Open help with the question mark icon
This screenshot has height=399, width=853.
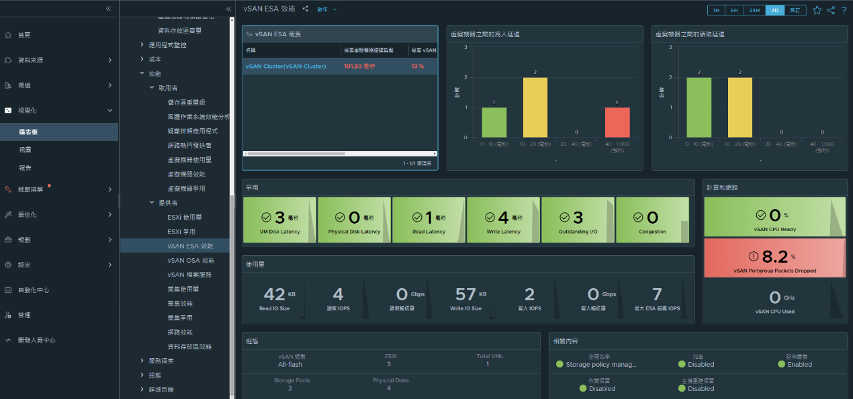pyautogui.click(x=844, y=10)
